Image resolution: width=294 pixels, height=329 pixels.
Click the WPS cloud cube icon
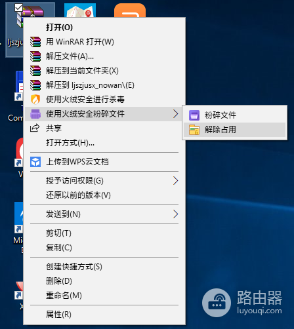tap(35, 162)
